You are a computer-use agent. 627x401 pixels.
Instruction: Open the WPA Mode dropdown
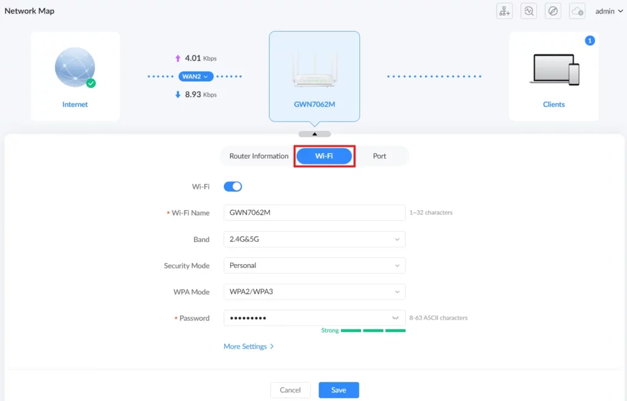314,292
